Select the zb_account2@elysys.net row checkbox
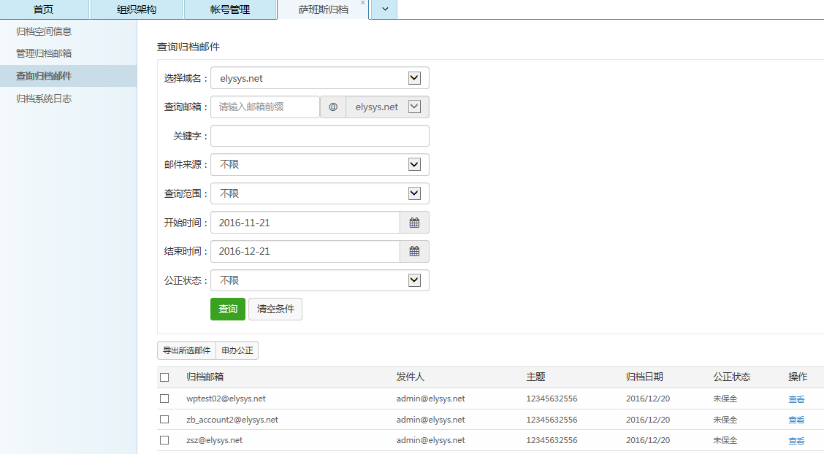Image resolution: width=824 pixels, height=454 pixels. click(164, 420)
